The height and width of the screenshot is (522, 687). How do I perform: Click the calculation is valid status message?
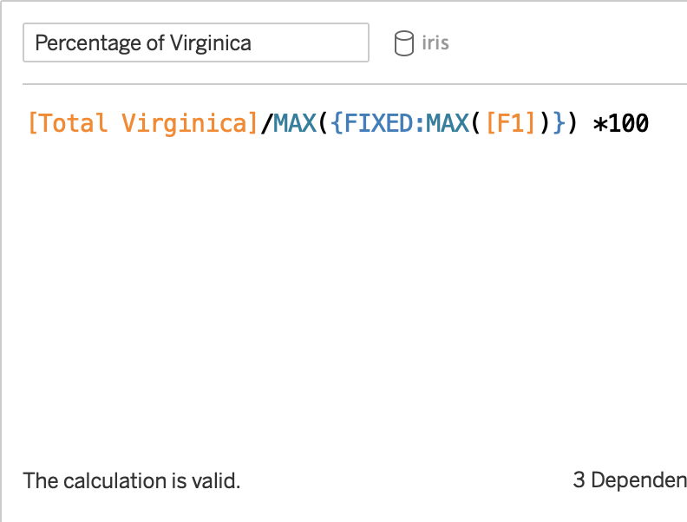tap(132, 481)
